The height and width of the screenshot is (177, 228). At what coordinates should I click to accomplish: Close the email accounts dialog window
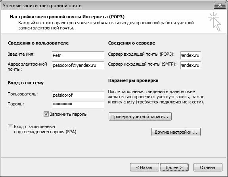[x=220, y=6]
